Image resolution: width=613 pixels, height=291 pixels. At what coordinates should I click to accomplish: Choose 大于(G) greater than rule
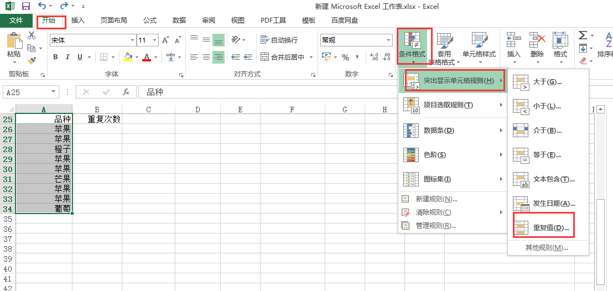pos(548,82)
